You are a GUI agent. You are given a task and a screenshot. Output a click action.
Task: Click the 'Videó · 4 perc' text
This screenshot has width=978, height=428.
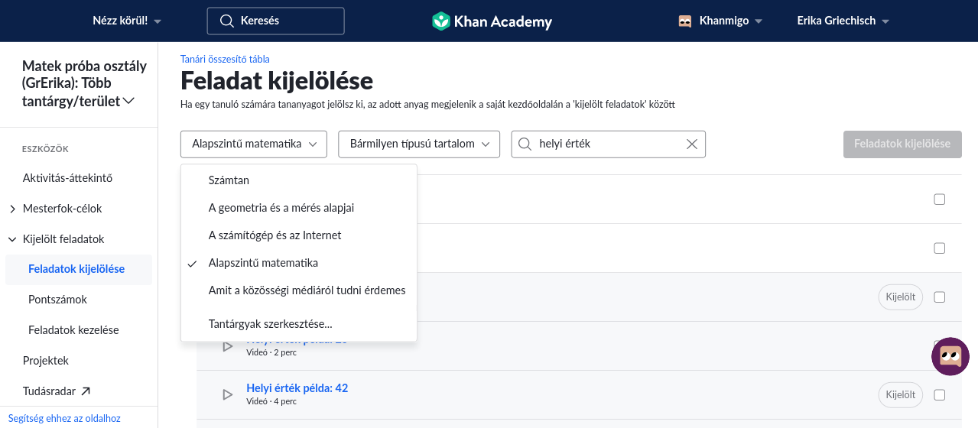[x=273, y=401]
